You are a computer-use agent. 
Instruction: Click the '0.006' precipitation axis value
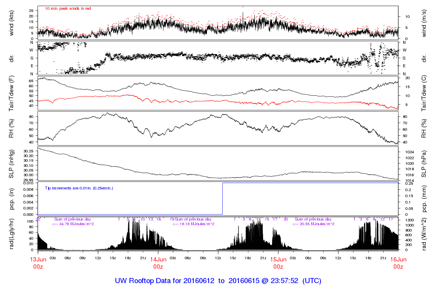[29, 196]
